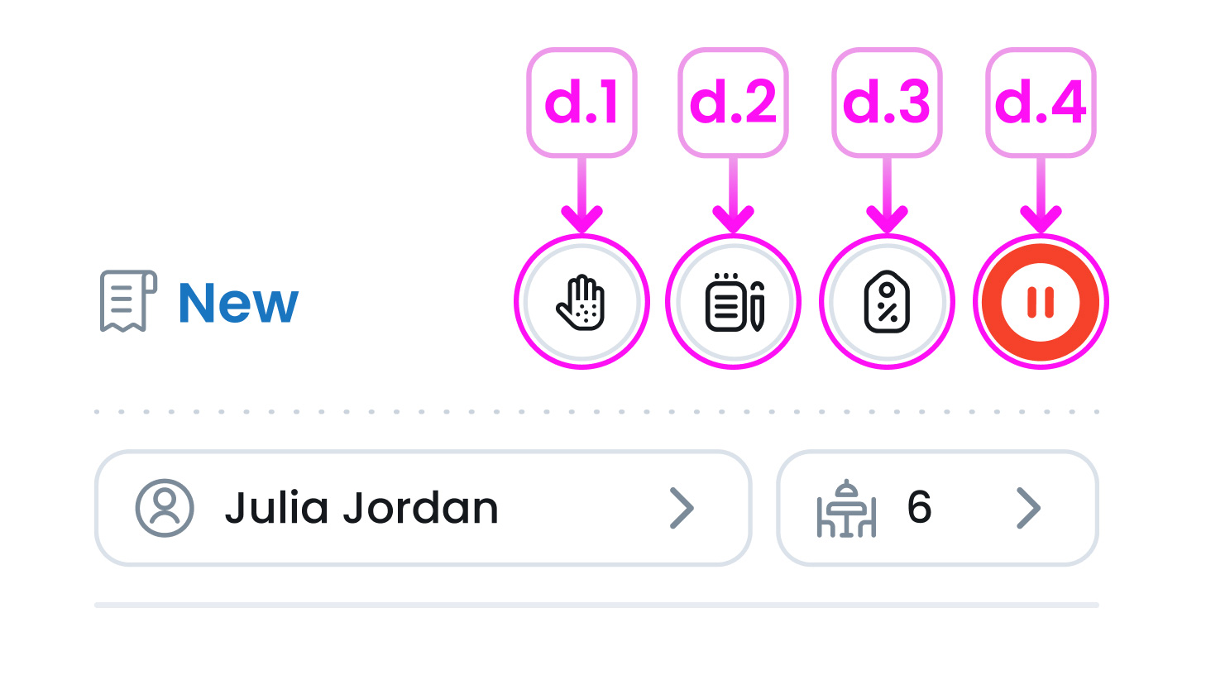Click the receipt icon beside New
The height and width of the screenshot is (680, 1206).
[x=127, y=301]
